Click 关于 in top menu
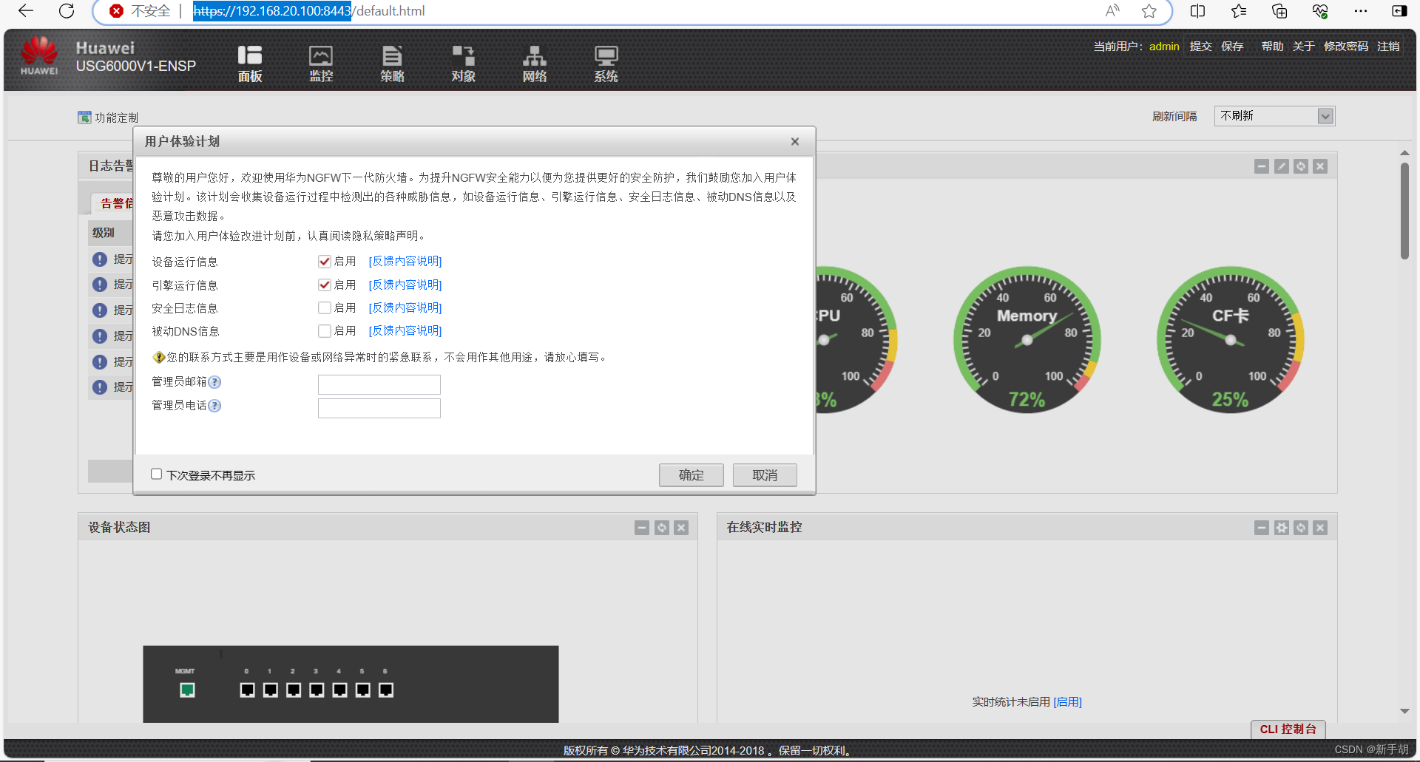 [1304, 47]
